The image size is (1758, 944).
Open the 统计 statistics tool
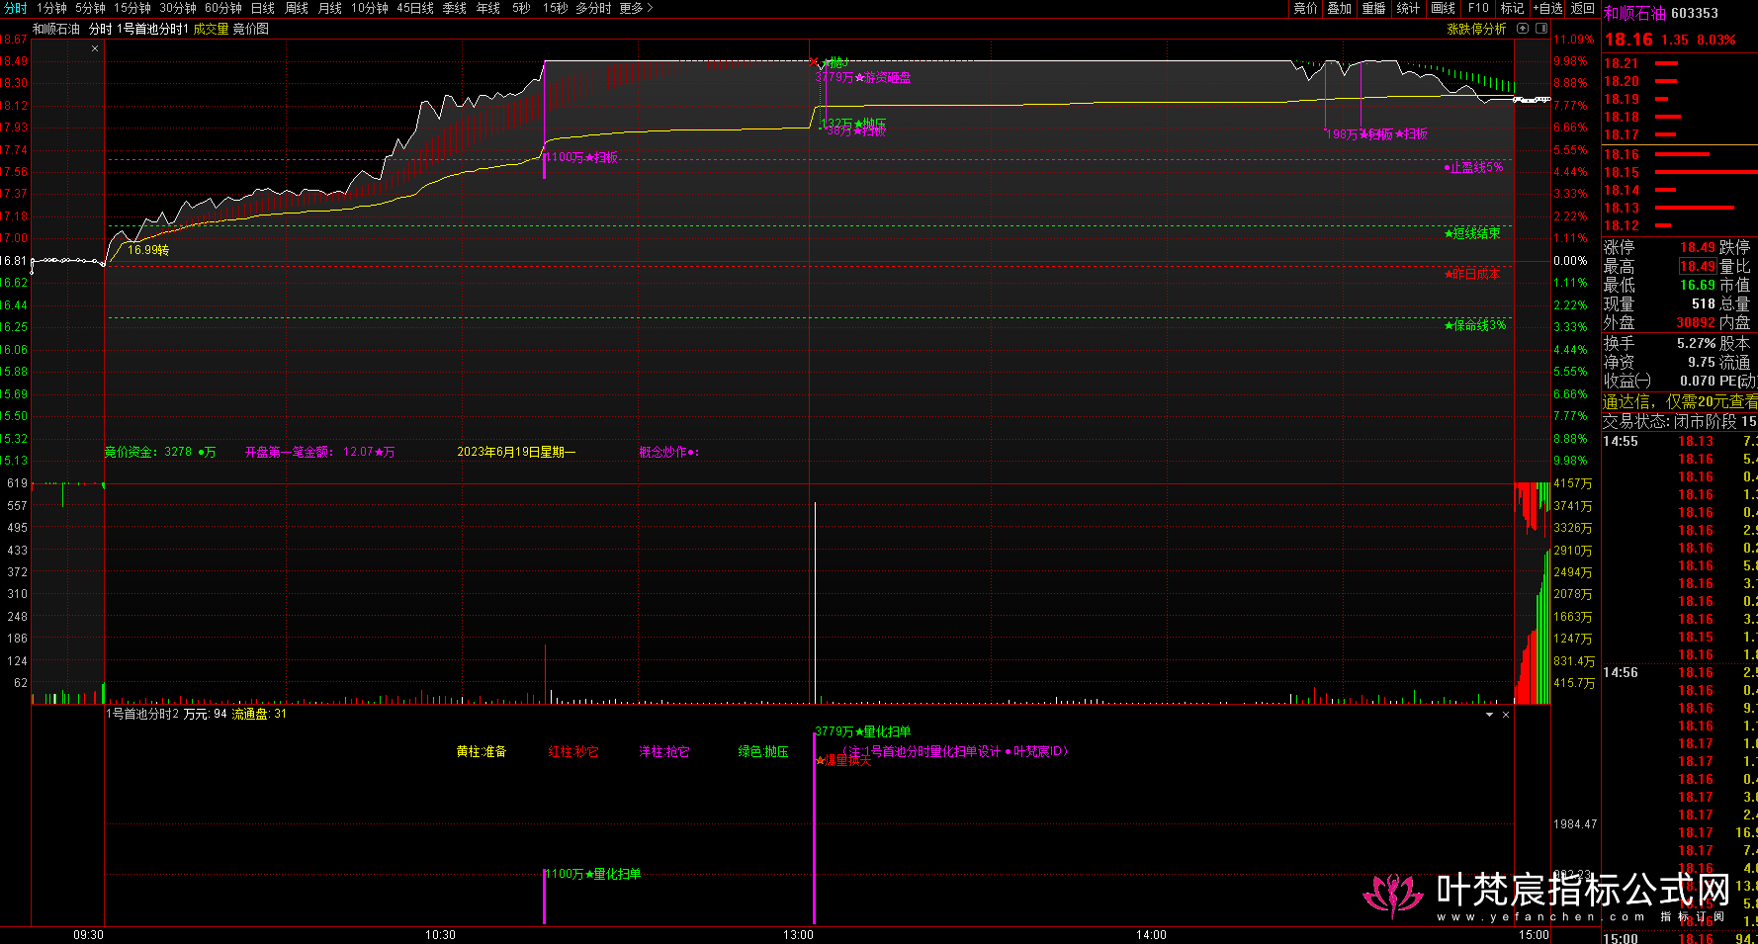(x=1408, y=8)
